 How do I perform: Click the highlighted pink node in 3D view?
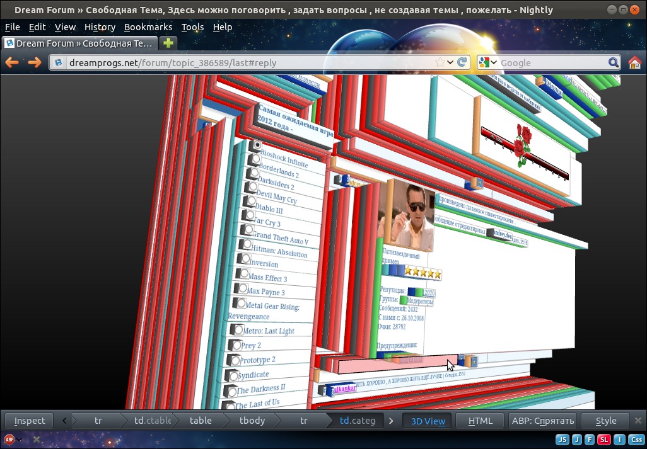coord(397,364)
